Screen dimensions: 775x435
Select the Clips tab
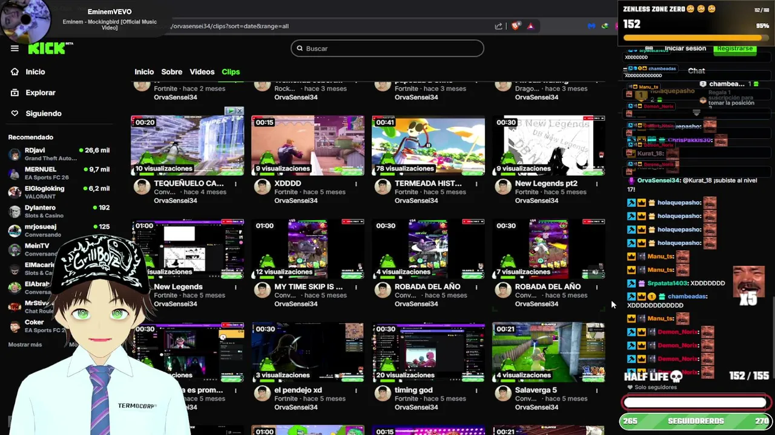tap(231, 72)
